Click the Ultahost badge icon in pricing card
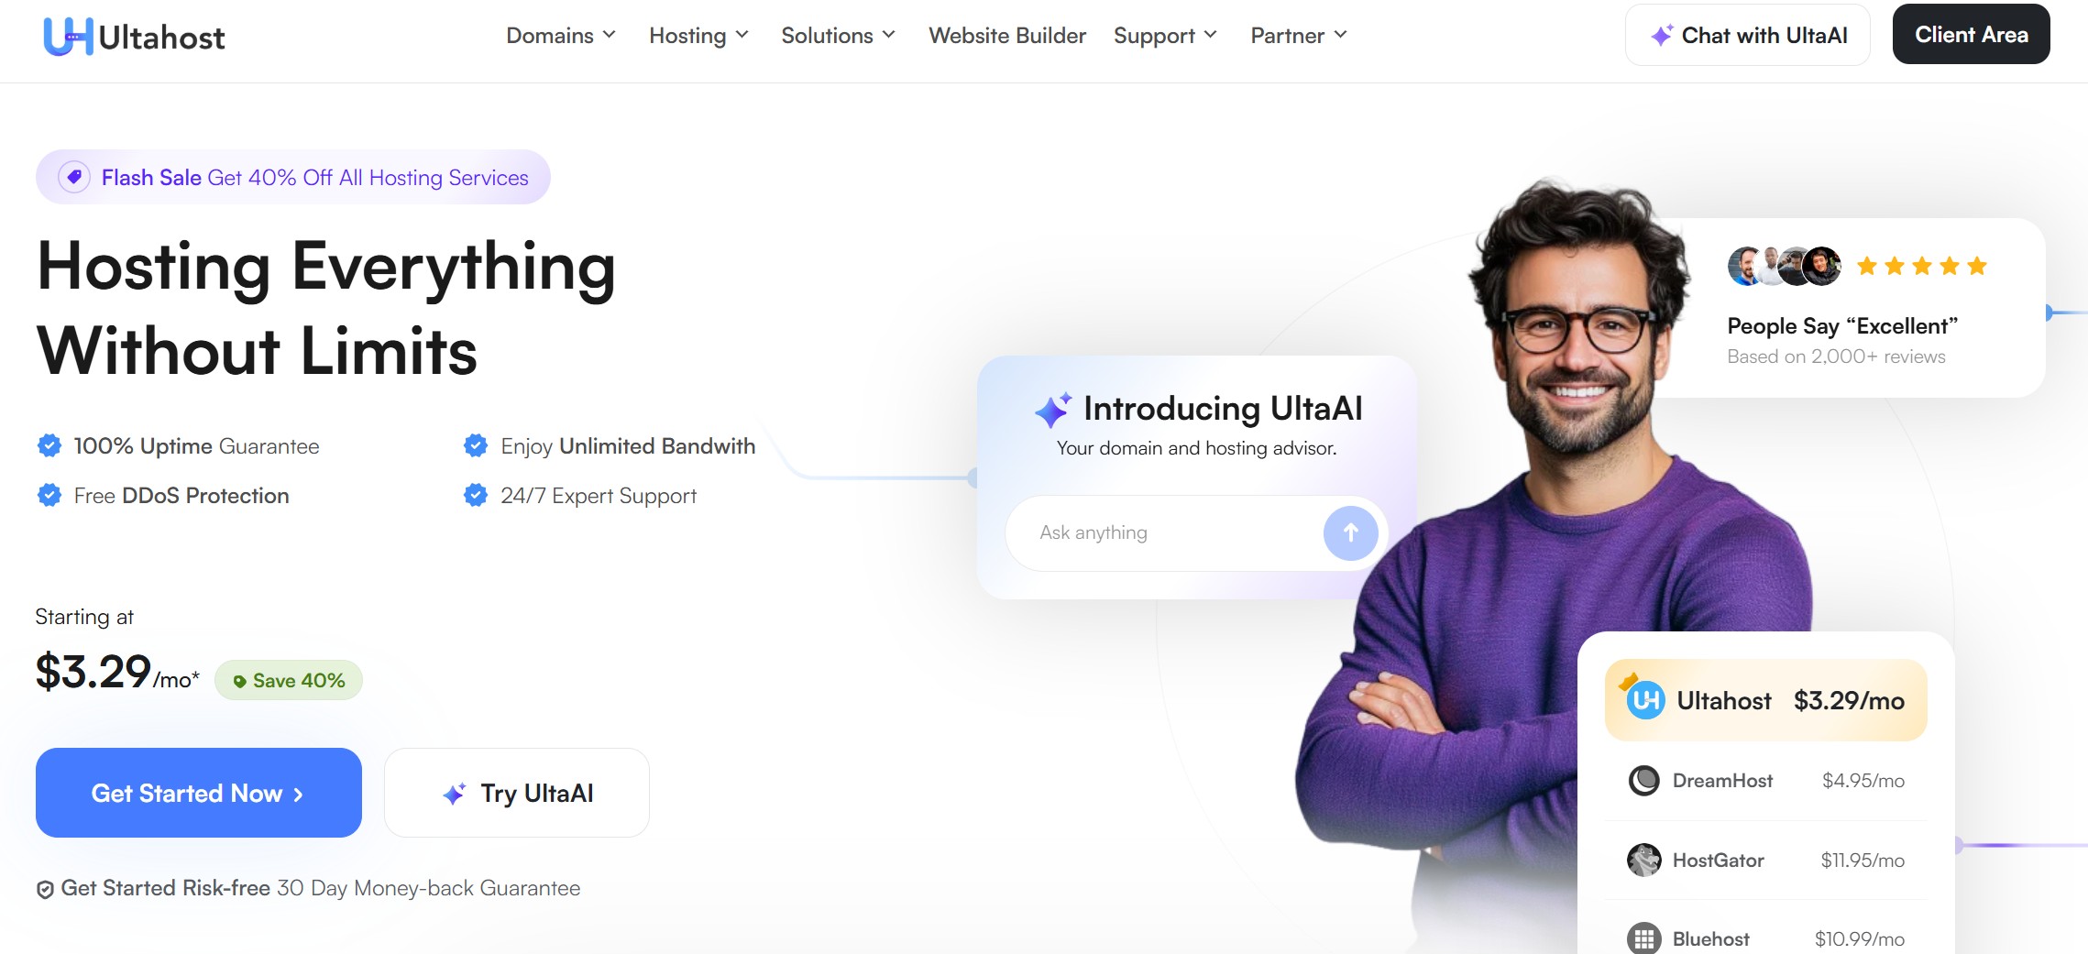Screen dimensions: 2088x954 tap(1644, 700)
